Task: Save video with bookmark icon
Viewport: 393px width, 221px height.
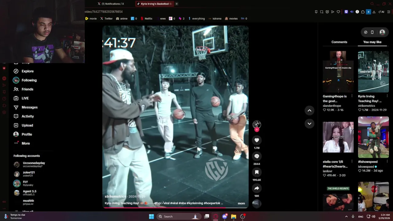Action: 257,172
